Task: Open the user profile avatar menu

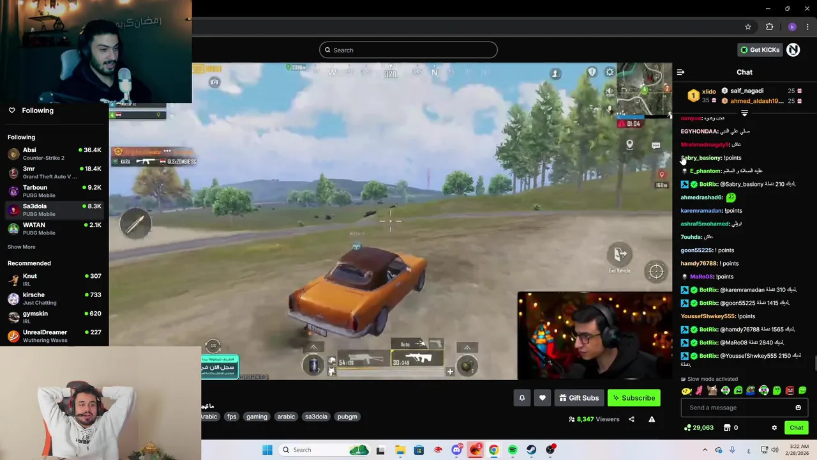Action: [793, 50]
